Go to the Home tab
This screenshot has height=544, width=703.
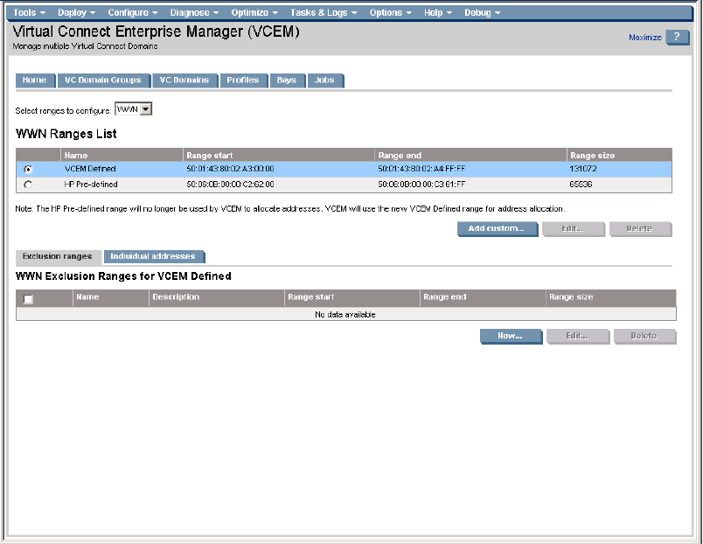pyautogui.click(x=34, y=80)
